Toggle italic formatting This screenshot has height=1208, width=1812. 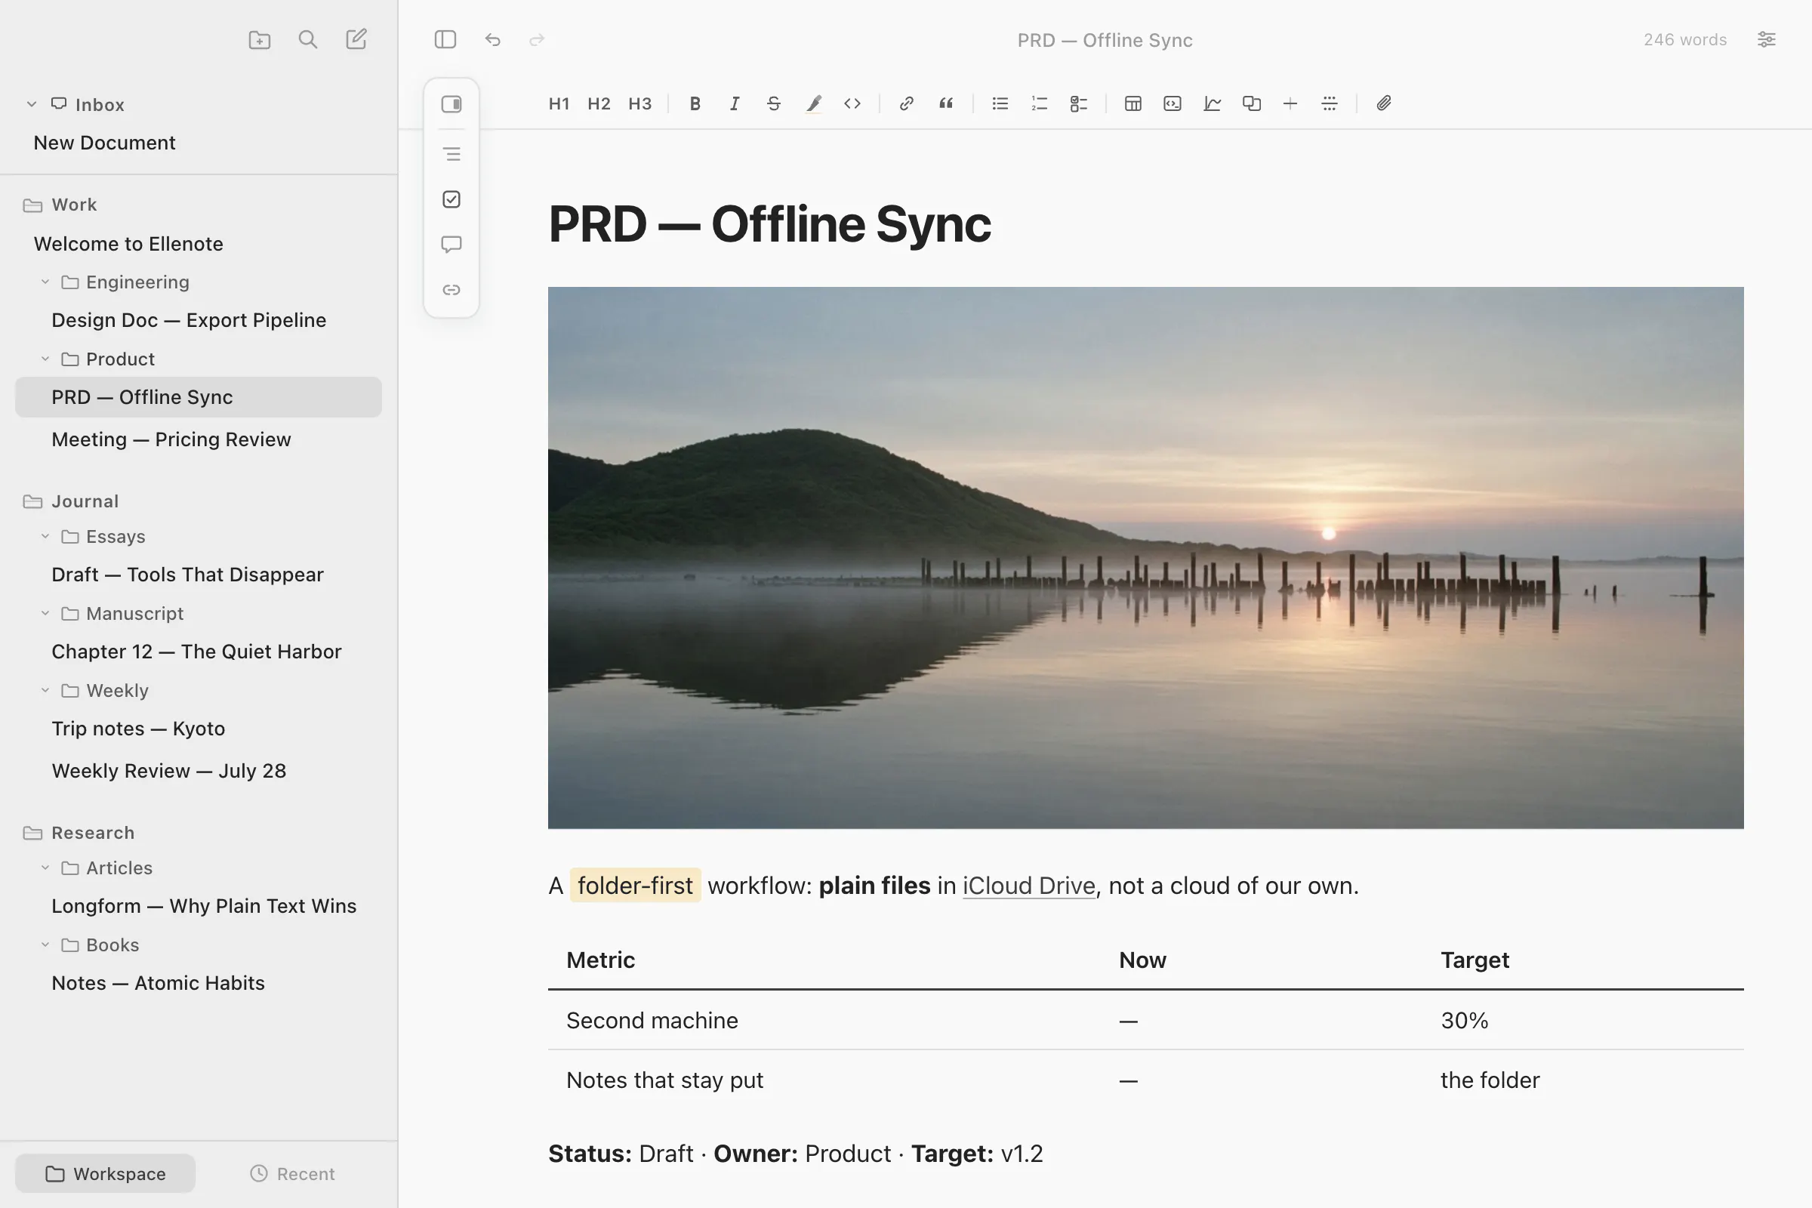734,103
